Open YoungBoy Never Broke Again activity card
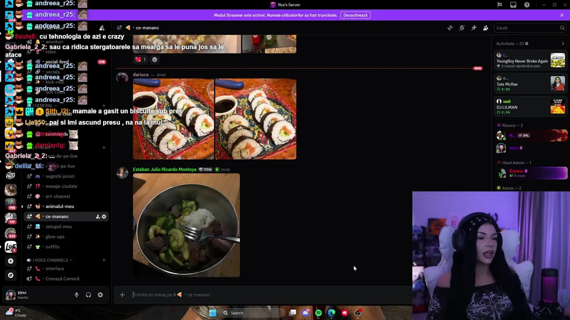Viewport: 570px width, 320px height. coord(531,61)
